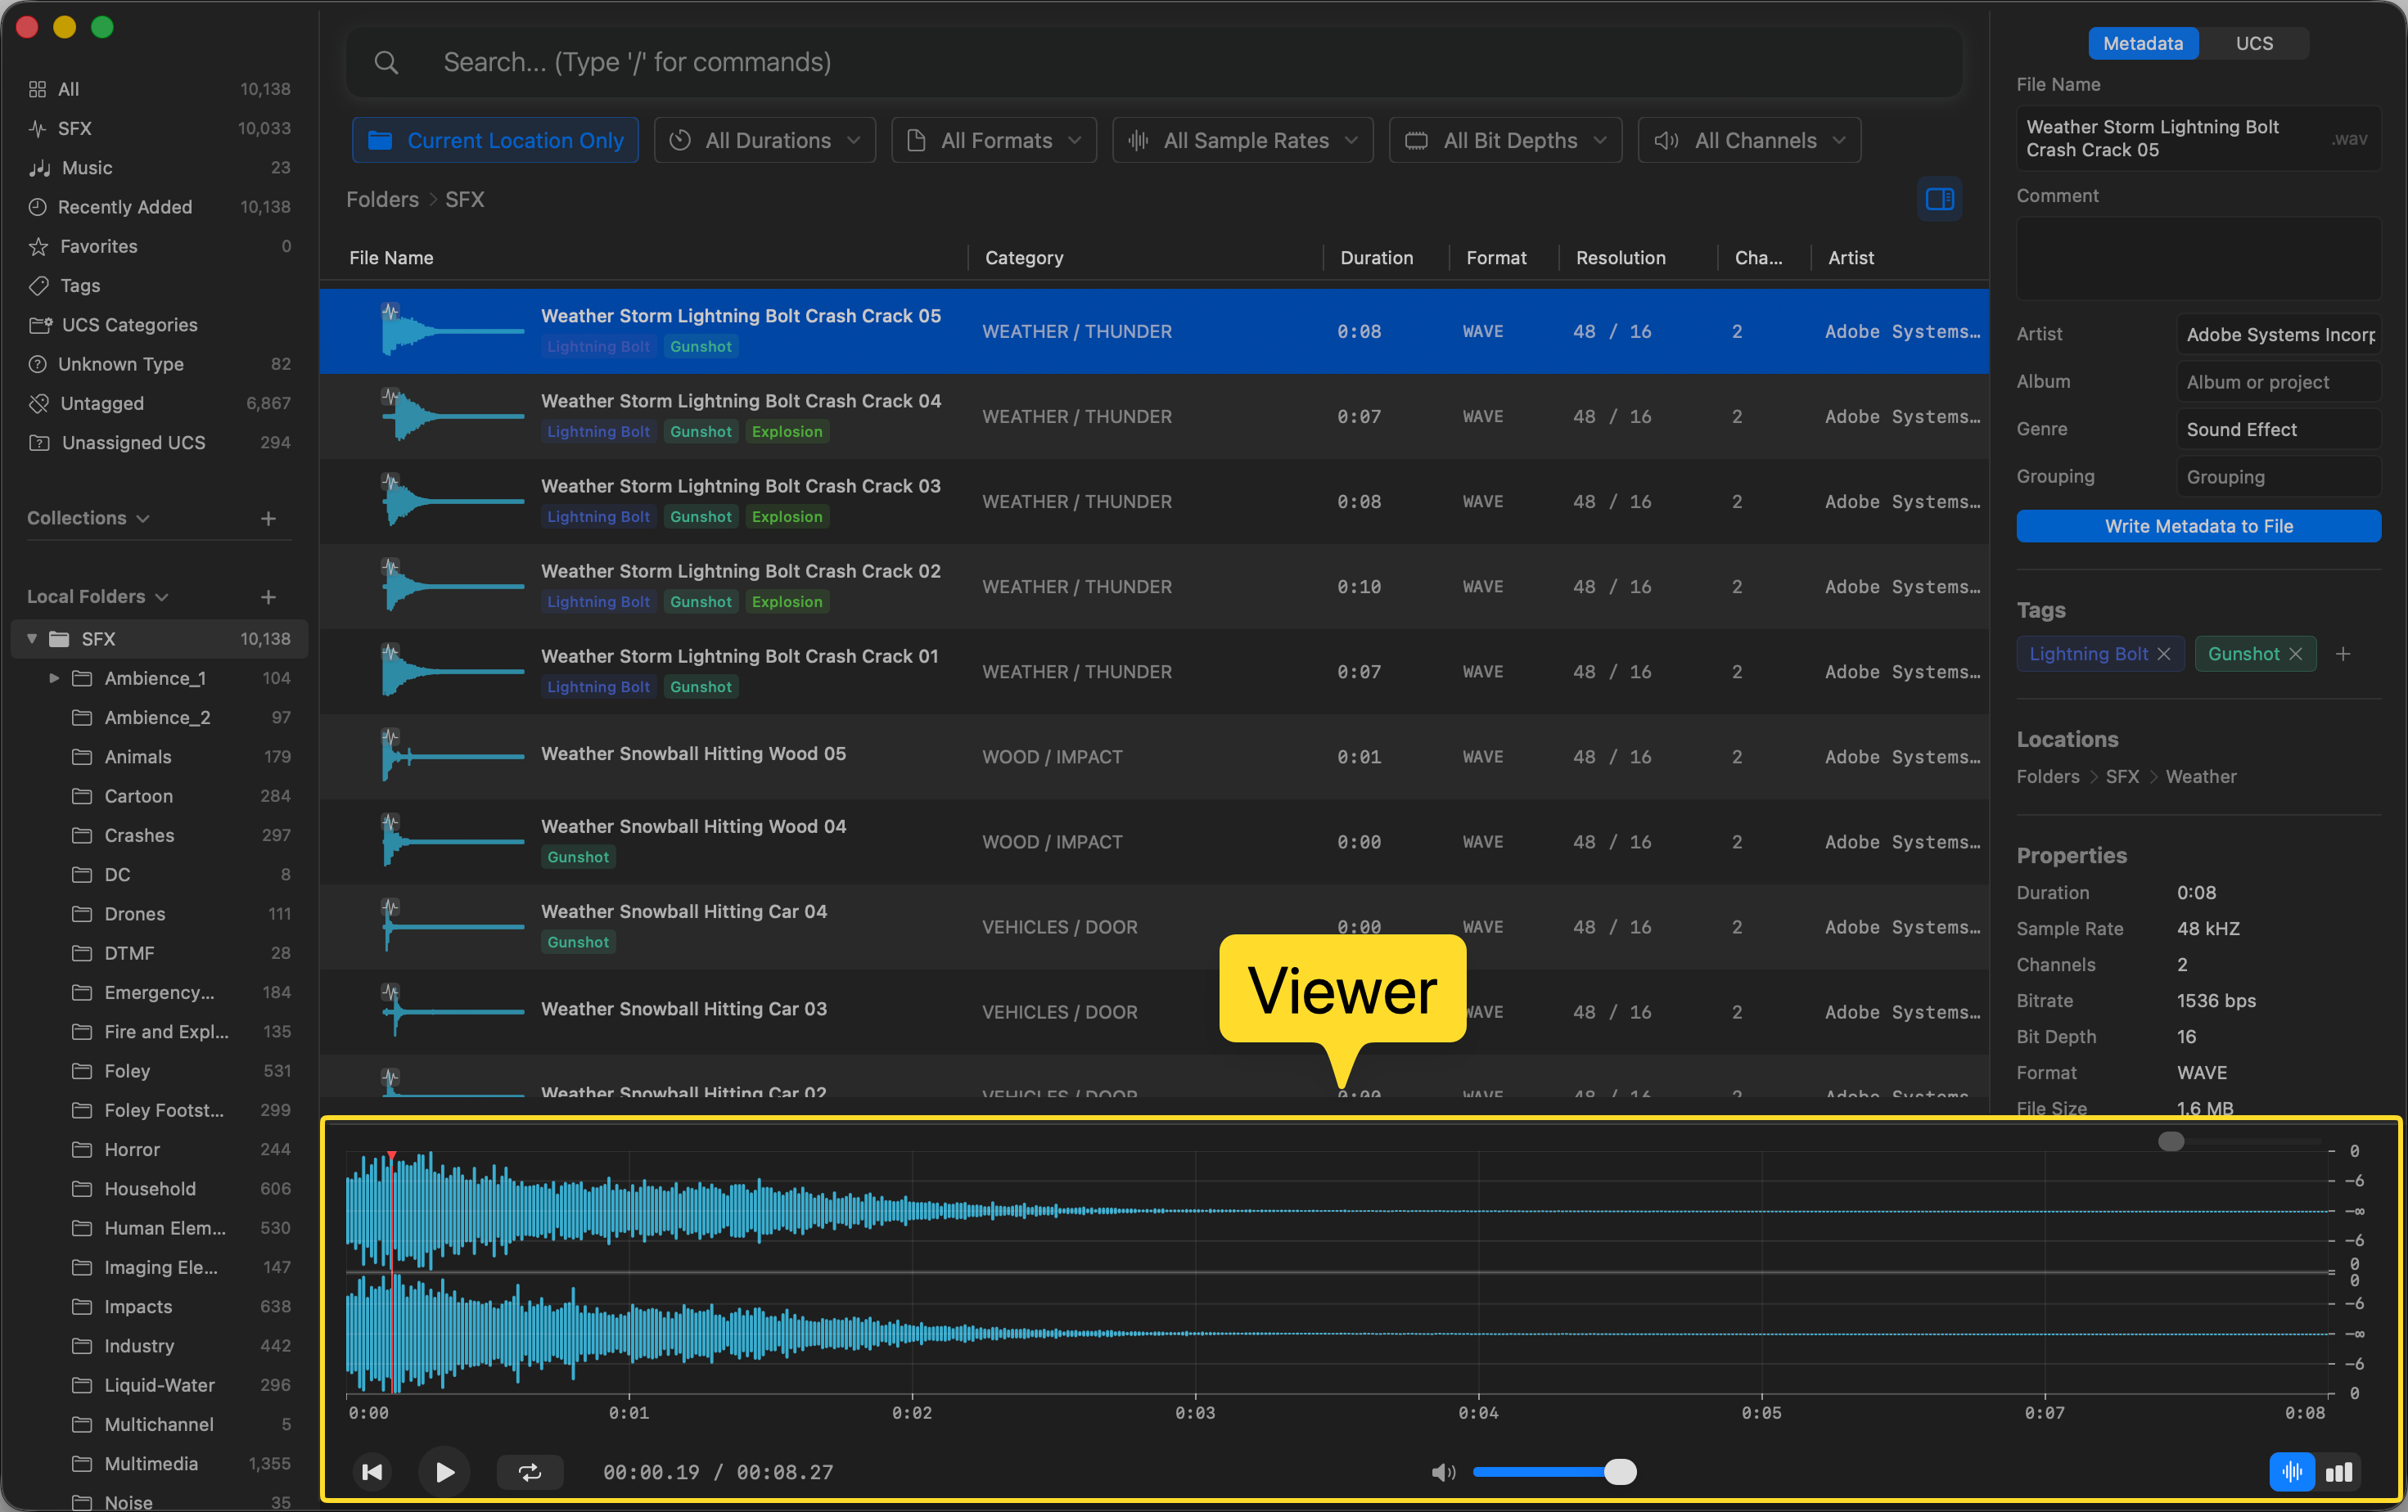Switch viewer to waveform display mode
The height and width of the screenshot is (1512, 2408).
coord(2292,1471)
